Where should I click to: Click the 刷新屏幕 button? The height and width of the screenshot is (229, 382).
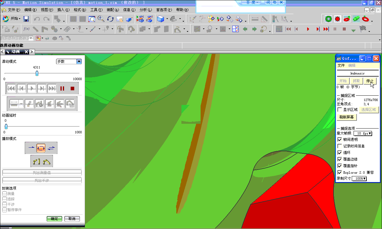(347, 117)
